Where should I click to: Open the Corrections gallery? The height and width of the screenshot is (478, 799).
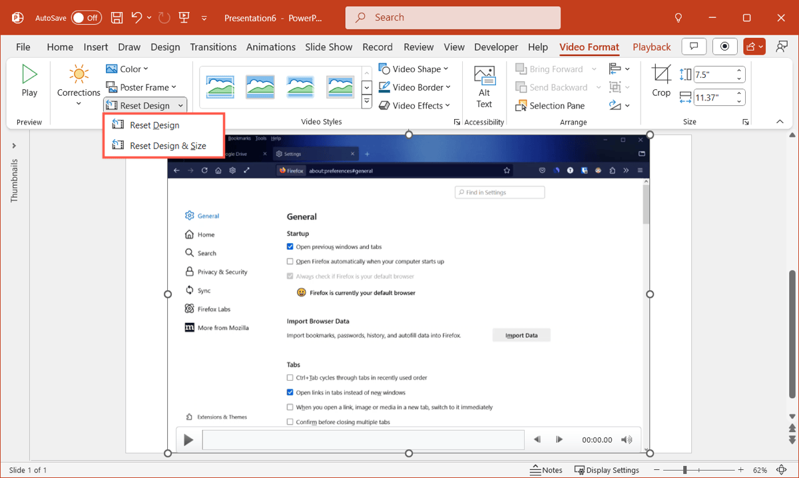click(x=79, y=85)
